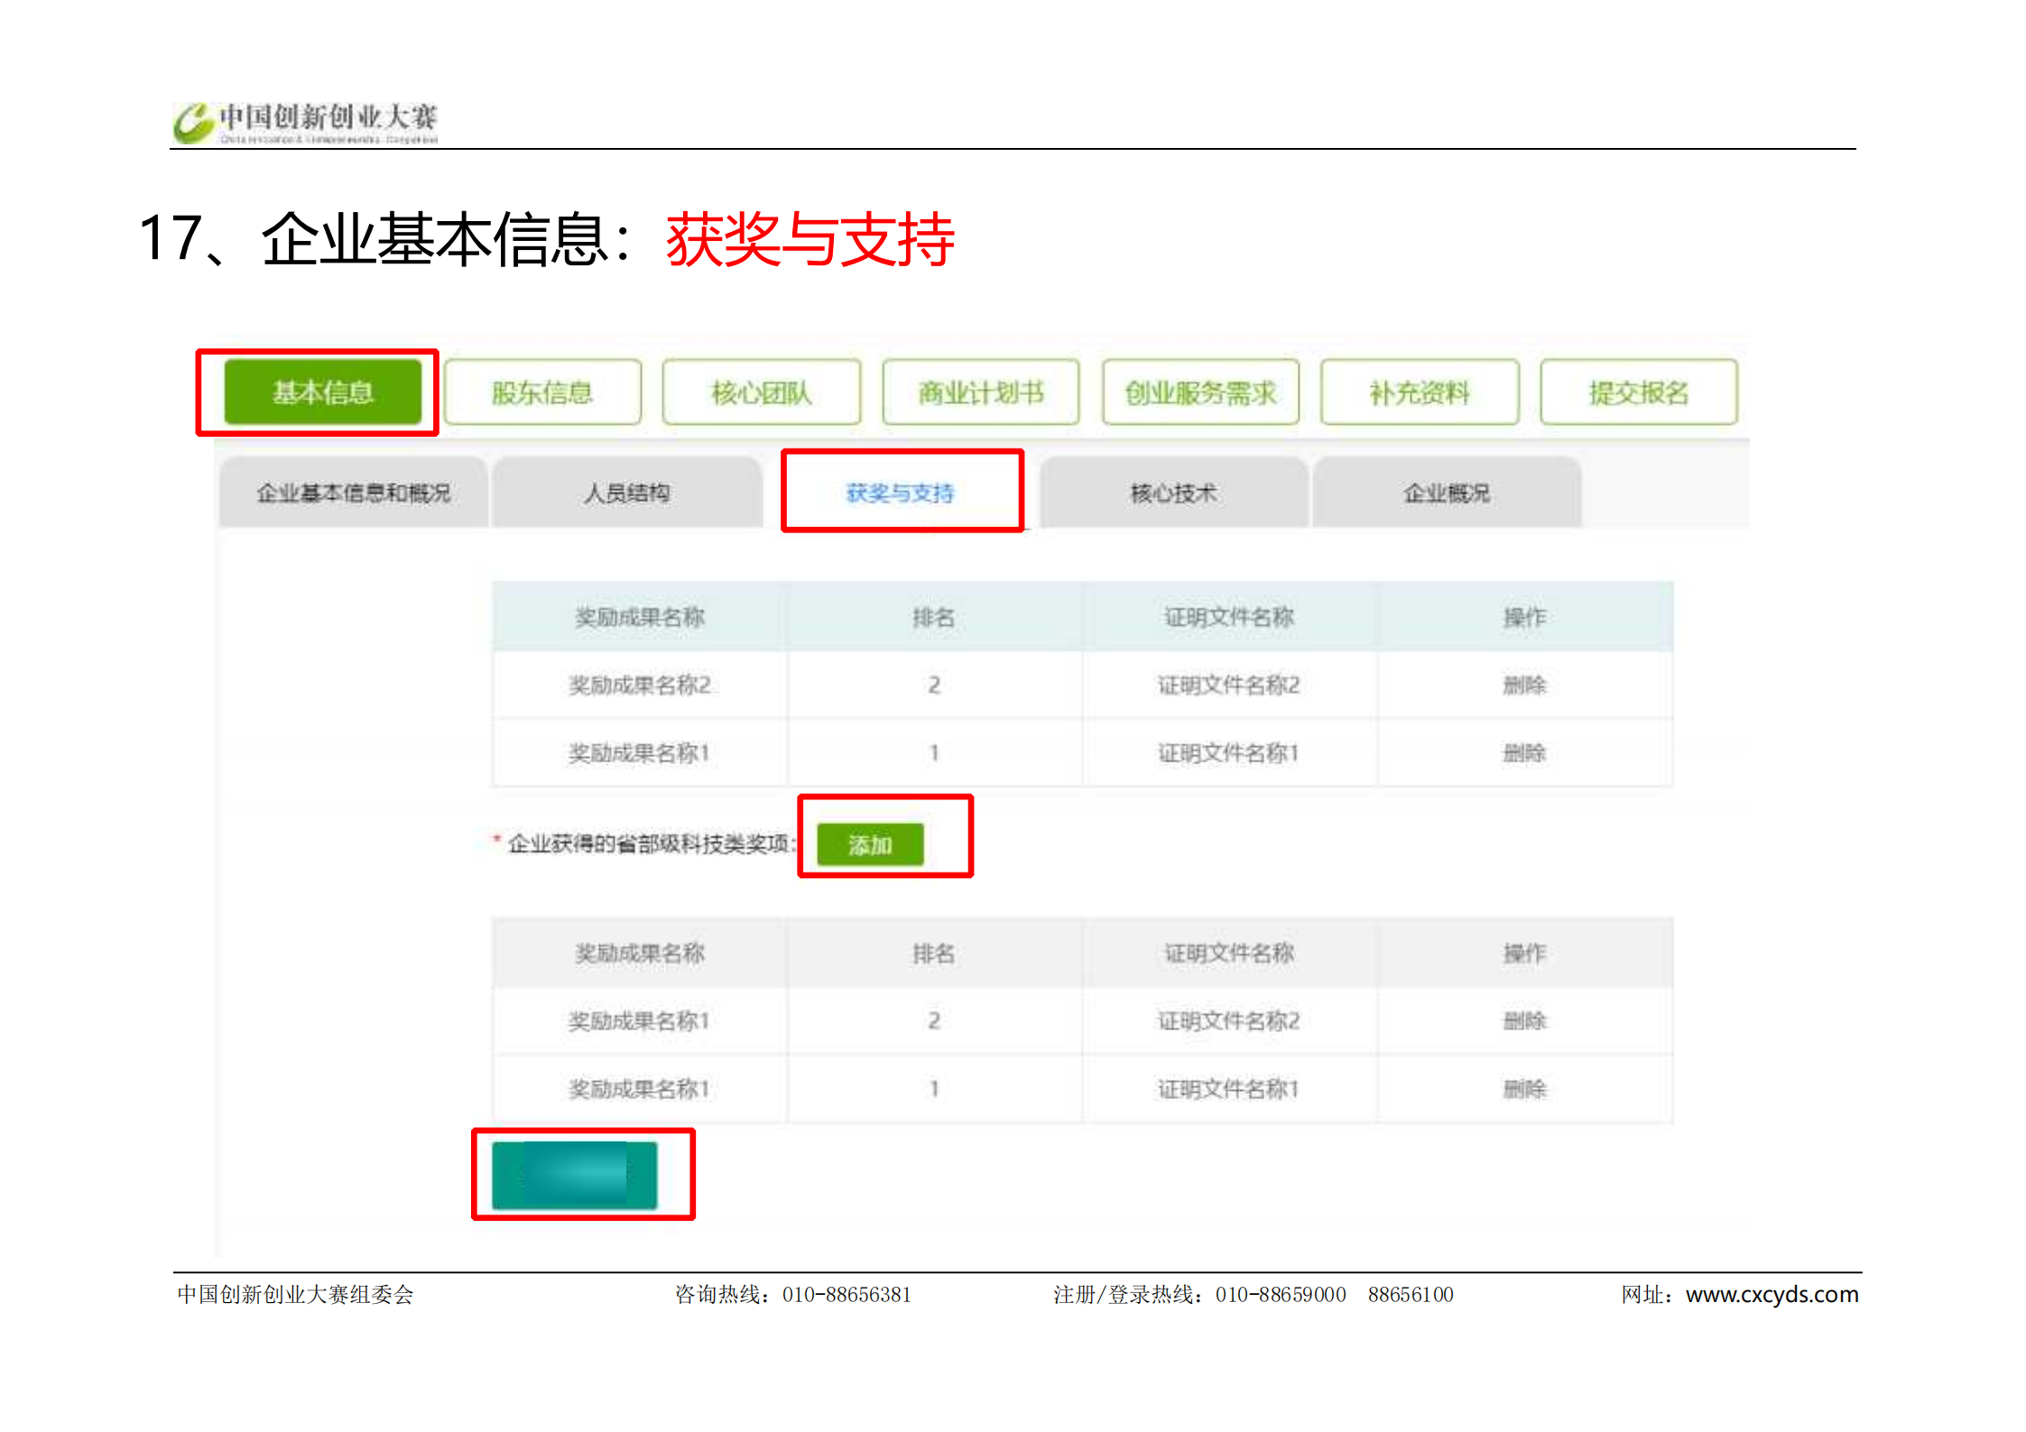The width and height of the screenshot is (2026, 1432).
Task: Click the green 添加 button
Action: 870,845
